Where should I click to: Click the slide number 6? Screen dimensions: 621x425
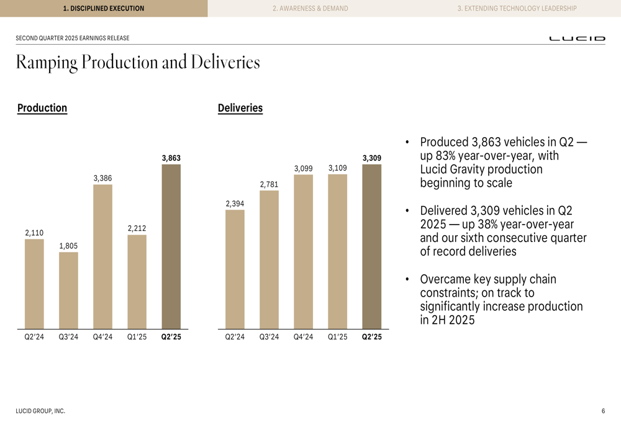pos(603,411)
